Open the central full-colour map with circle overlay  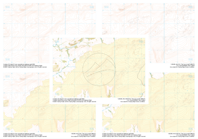pos(99,68)
